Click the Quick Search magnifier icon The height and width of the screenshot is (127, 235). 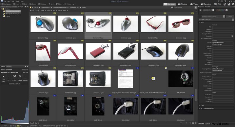coord(172,7)
